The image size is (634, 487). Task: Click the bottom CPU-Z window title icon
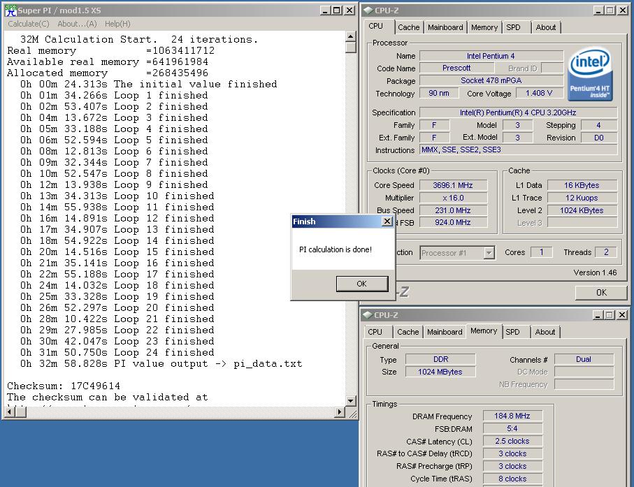(367, 315)
